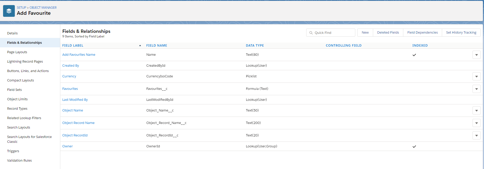This screenshot has height=169, width=484.
Task: Sort by the Field Name column
Action: click(x=157, y=46)
